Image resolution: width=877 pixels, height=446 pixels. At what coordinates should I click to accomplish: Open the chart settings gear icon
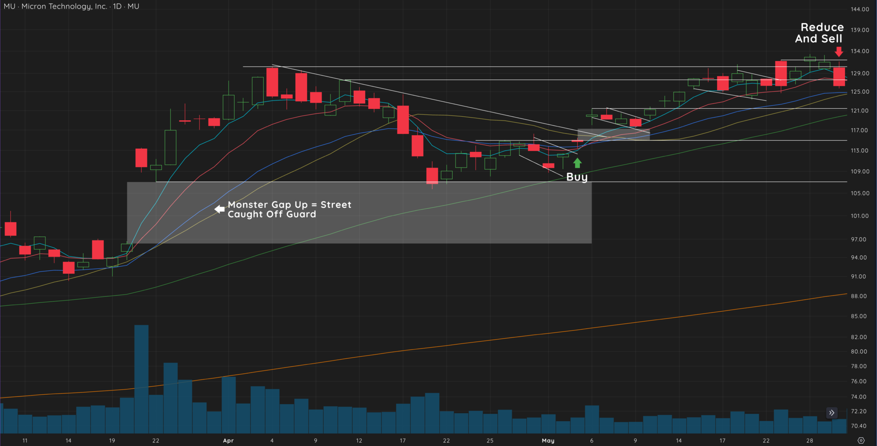(x=861, y=440)
